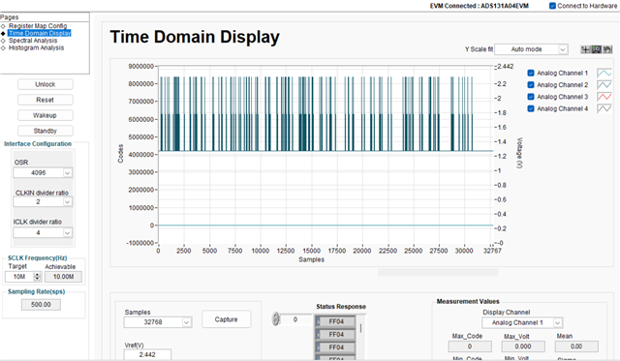
Task: Toggle Connect to Hardware checkbox
Action: click(x=552, y=6)
